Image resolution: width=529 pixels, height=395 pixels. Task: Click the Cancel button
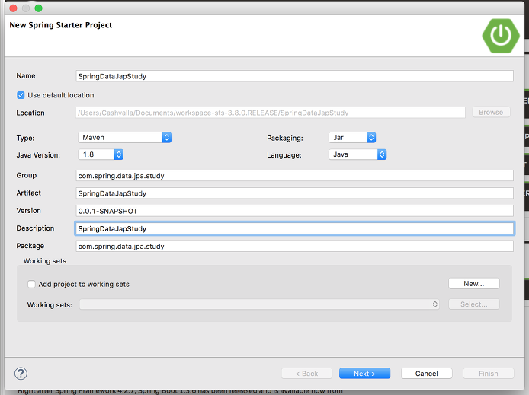[x=426, y=374]
